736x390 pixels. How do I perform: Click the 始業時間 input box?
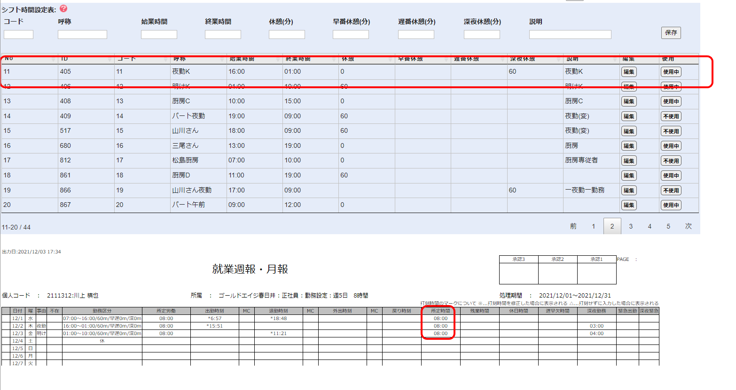[x=159, y=34]
